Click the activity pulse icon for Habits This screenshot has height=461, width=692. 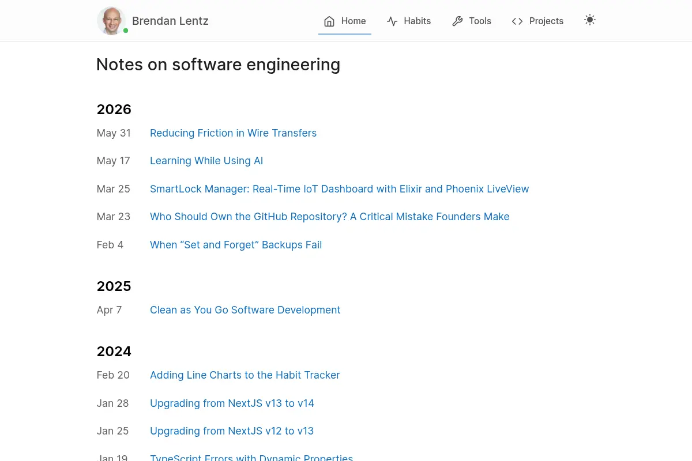pyautogui.click(x=392, y=21)
